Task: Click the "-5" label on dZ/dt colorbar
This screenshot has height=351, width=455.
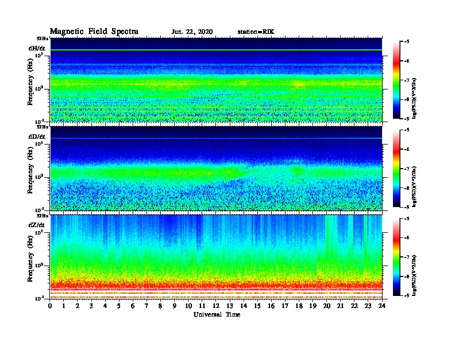Action: 406,219
